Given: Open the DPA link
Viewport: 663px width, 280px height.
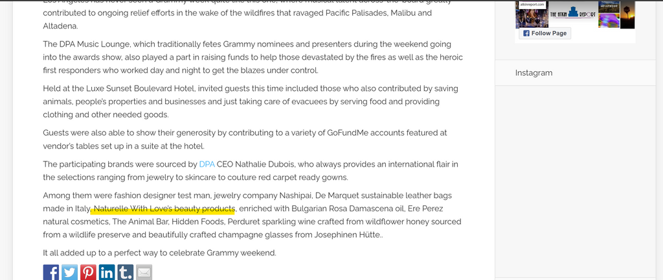Looking at the screenshot, I should [207, 164].
